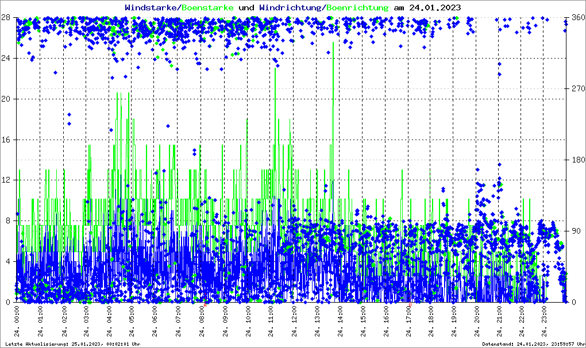
Task: Click the red marker near 17:00
Action: click(410, 305)
